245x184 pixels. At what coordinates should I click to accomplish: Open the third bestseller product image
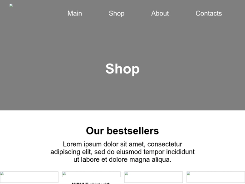coord(154,177)
